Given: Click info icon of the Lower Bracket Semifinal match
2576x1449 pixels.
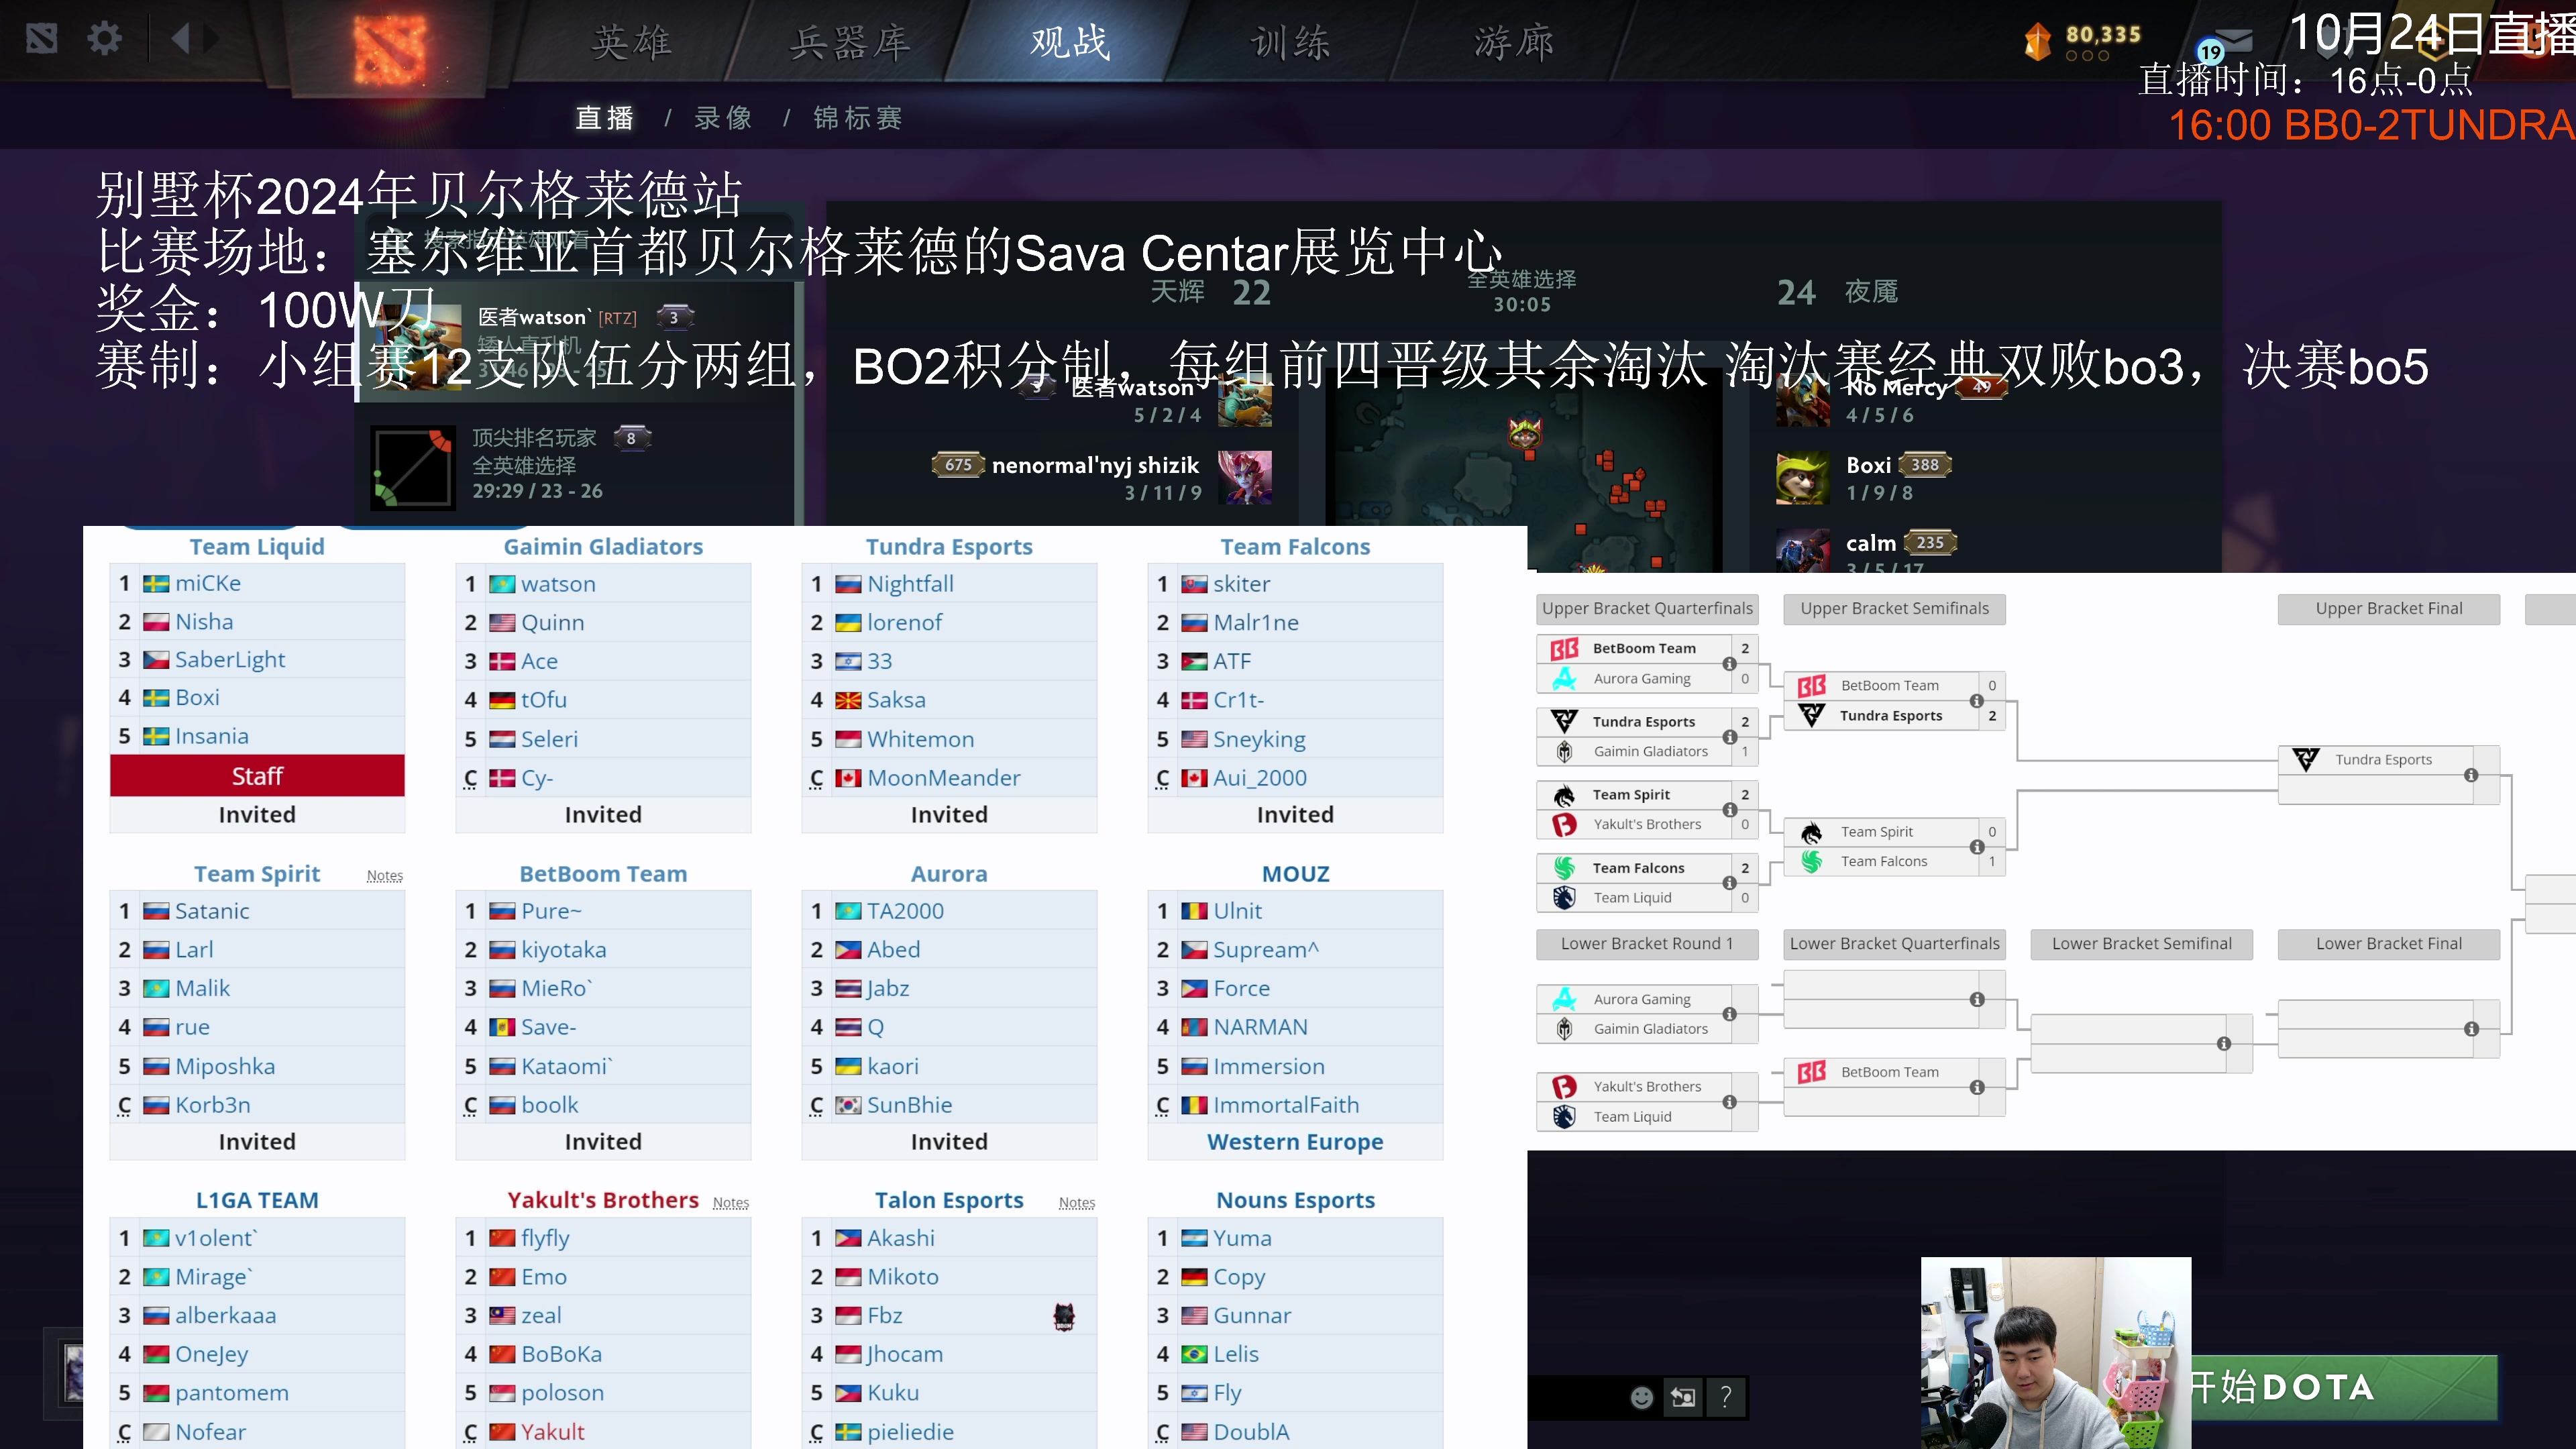Looking at the screenshot, I should coord(2223,1043).
